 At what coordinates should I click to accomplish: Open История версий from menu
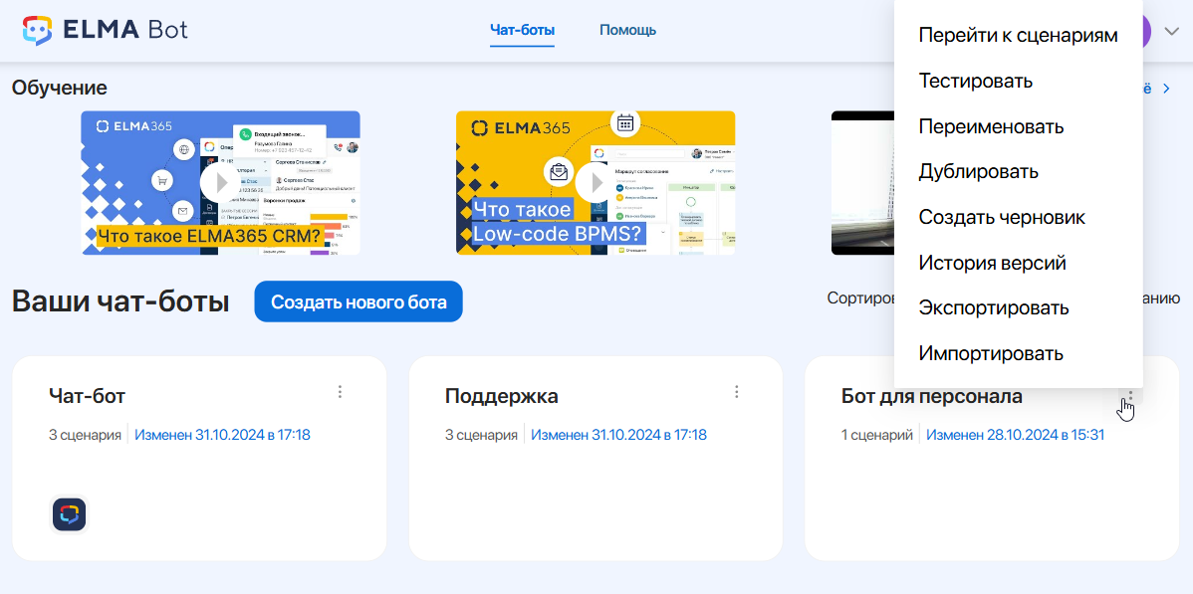992,264
